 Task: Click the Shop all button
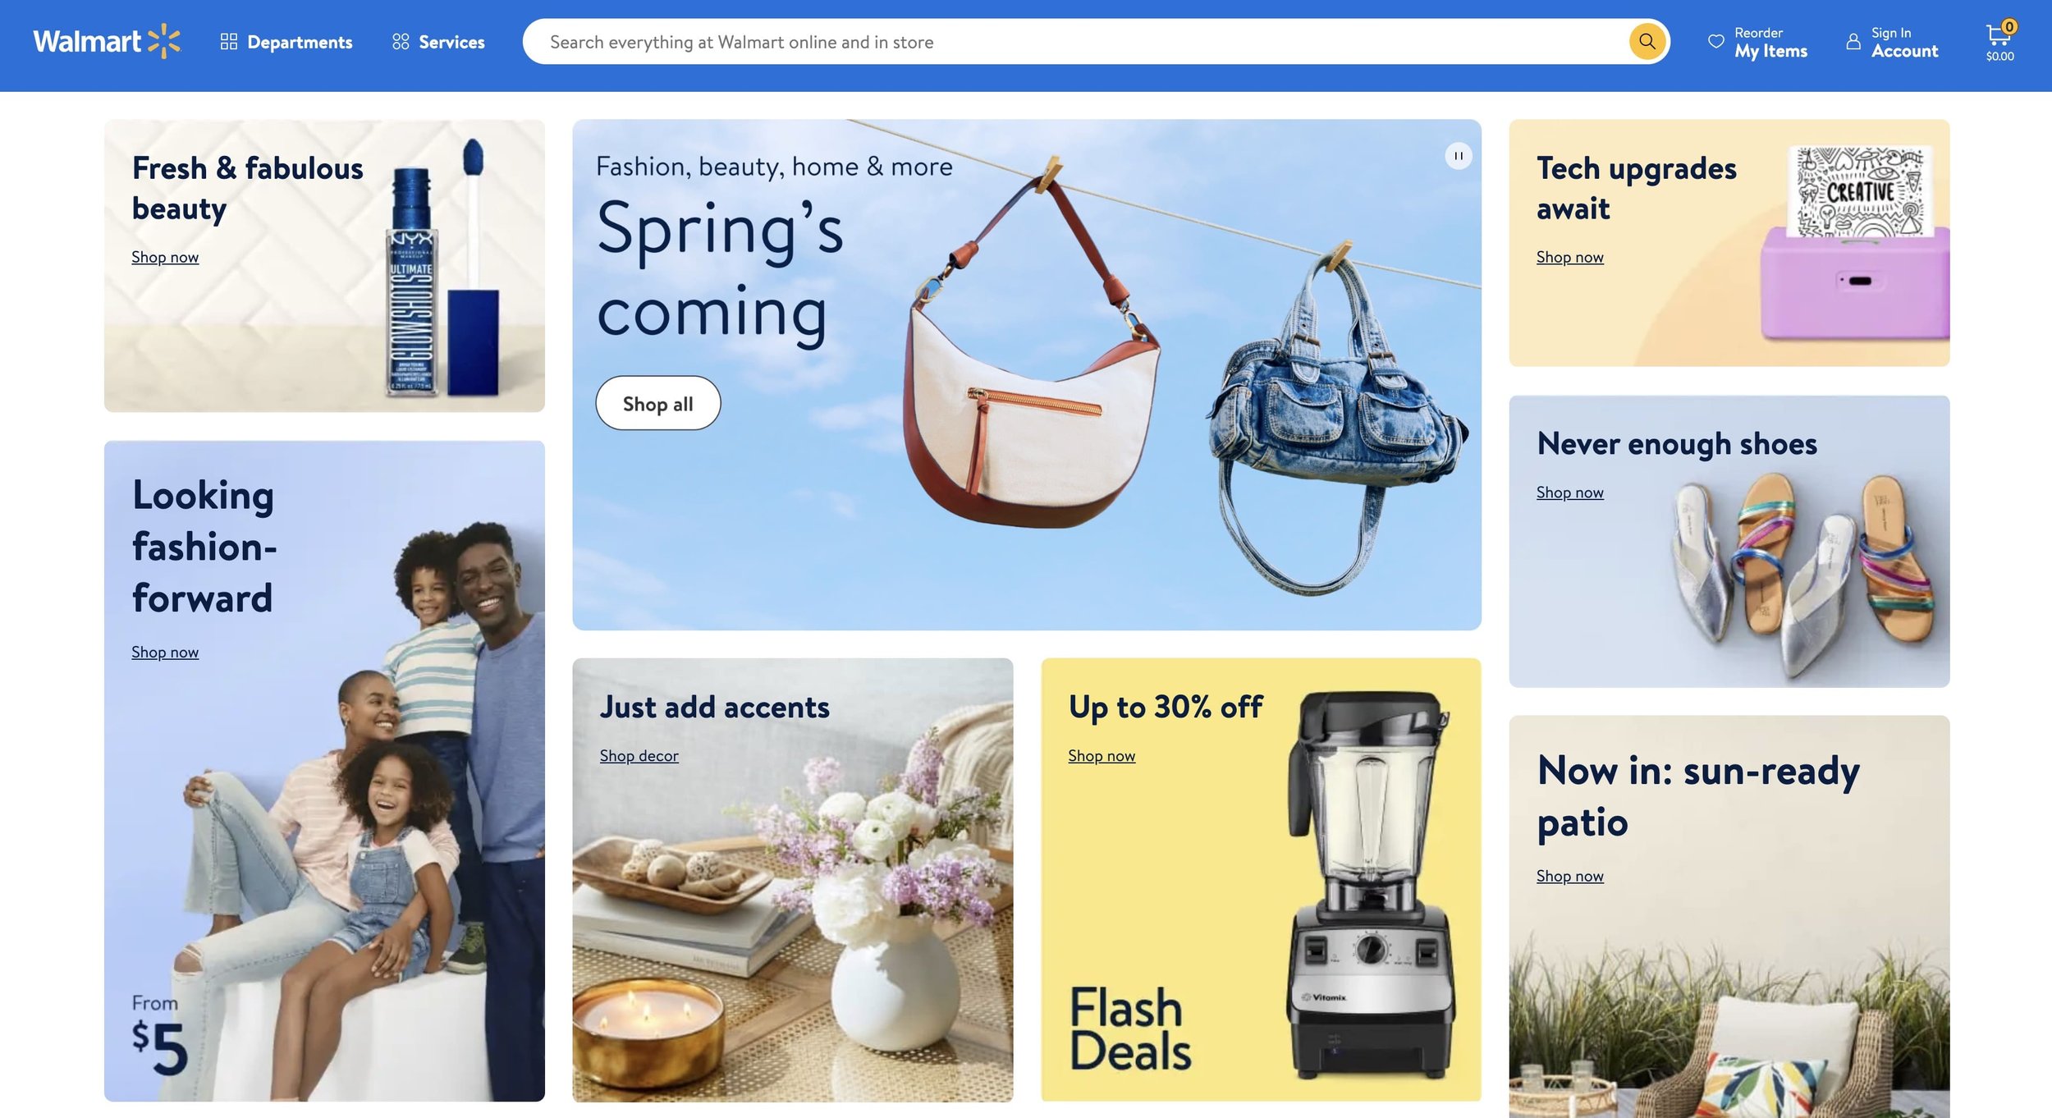(657, 403)
